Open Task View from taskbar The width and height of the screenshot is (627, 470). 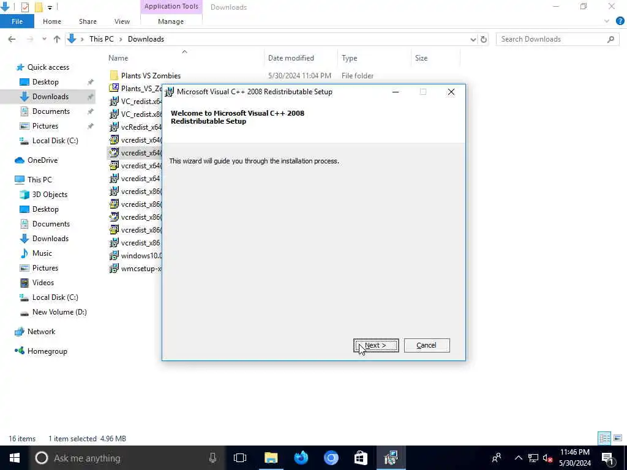click(x=240, y=458)
